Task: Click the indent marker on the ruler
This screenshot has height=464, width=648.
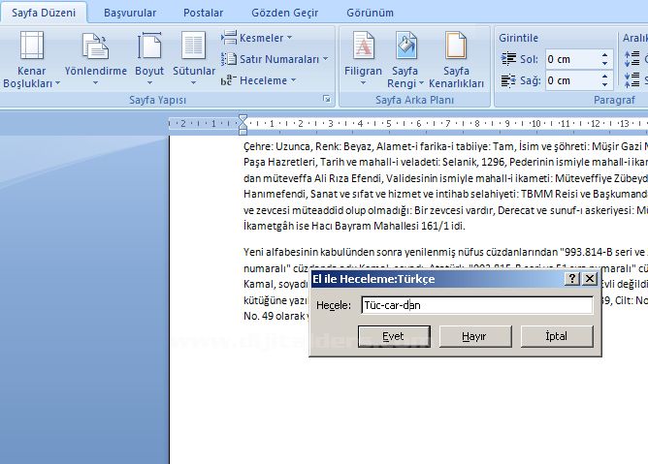Action: (243, 125)
